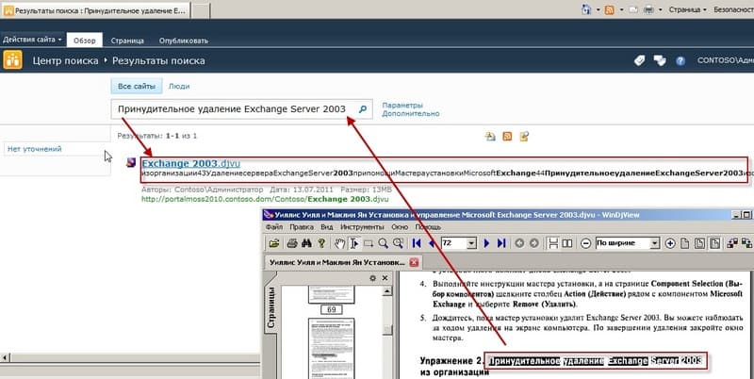The height and width of the screenshot is (379, 754).
Task: Select the Все сайты search scope tab
Action: click(137, 87)
